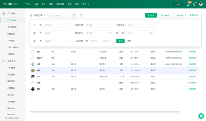Screen dimensions: 206x121
Task: Open 审批 in top navigation
Action: click(x=77, y=4)
